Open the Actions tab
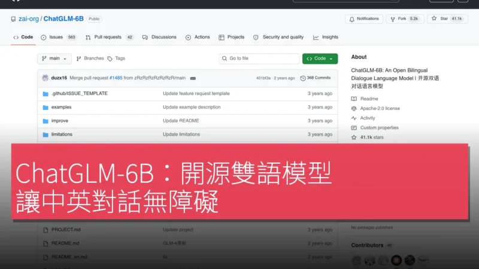 198,37
